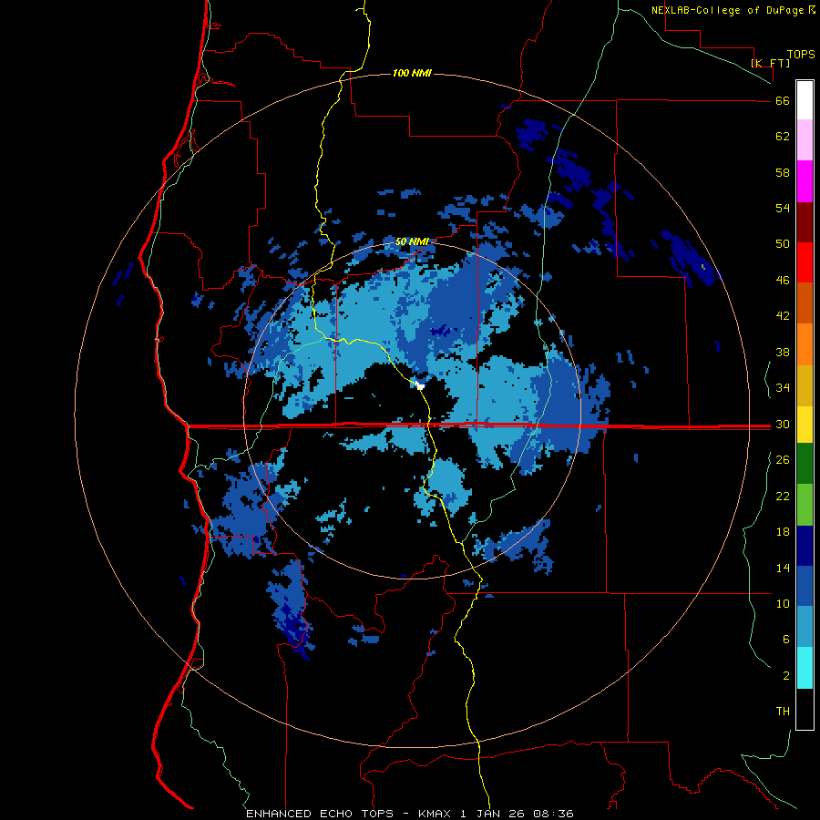Click the legend value 14
The image size is (820, 820).
(783, 568)
